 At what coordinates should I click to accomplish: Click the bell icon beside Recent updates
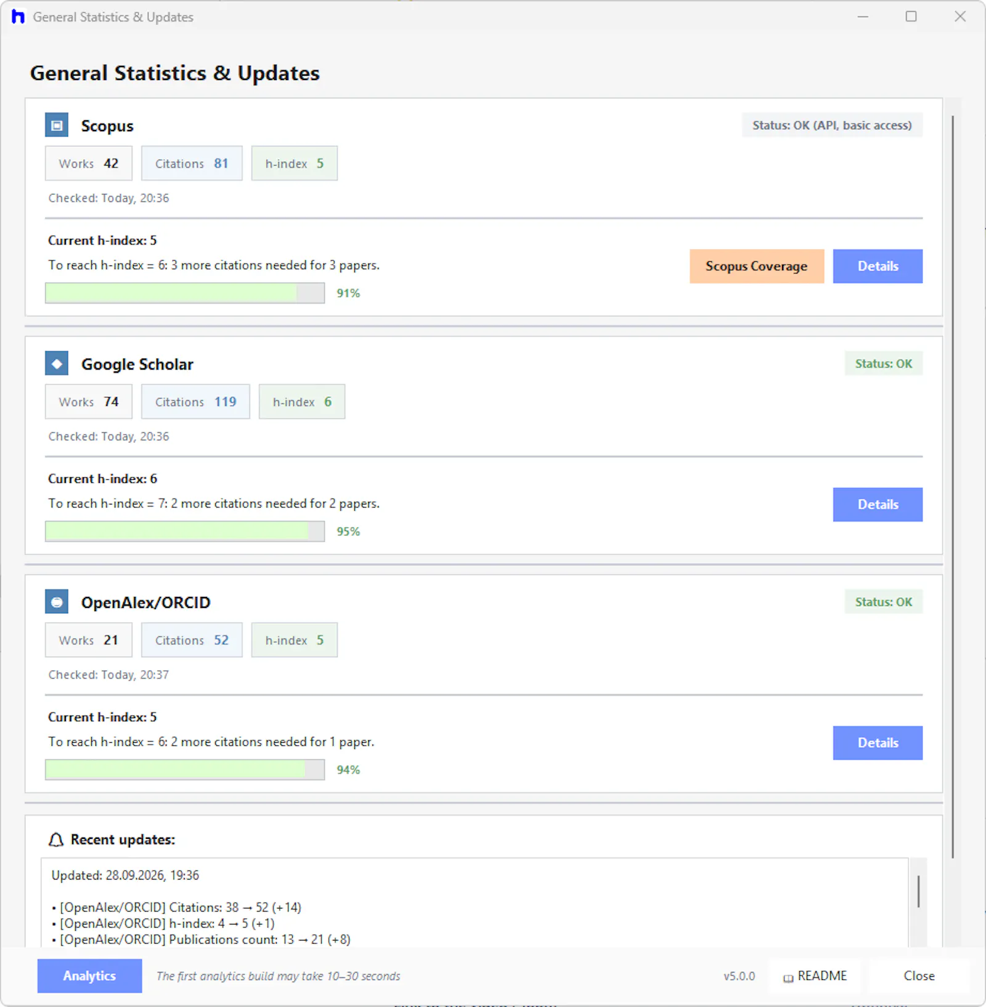coord(56,839)
